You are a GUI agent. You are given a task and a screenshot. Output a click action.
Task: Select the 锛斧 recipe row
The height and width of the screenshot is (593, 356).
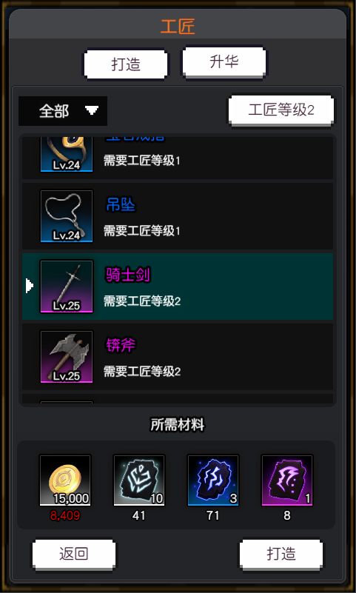[178, 357]
